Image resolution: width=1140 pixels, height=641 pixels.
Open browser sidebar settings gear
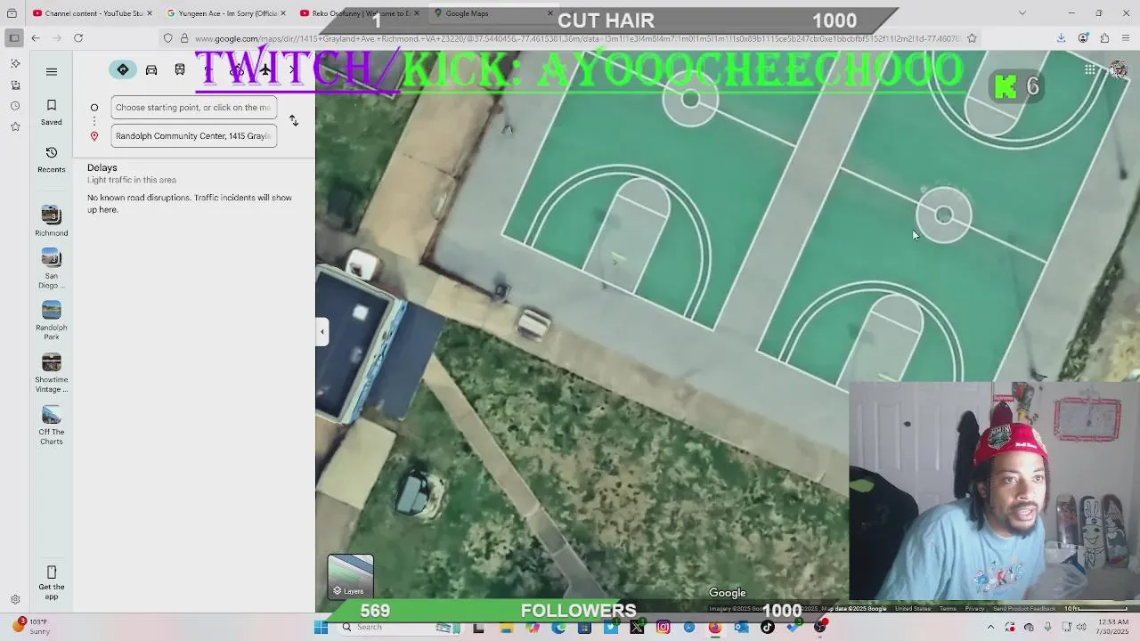point(15,600)
